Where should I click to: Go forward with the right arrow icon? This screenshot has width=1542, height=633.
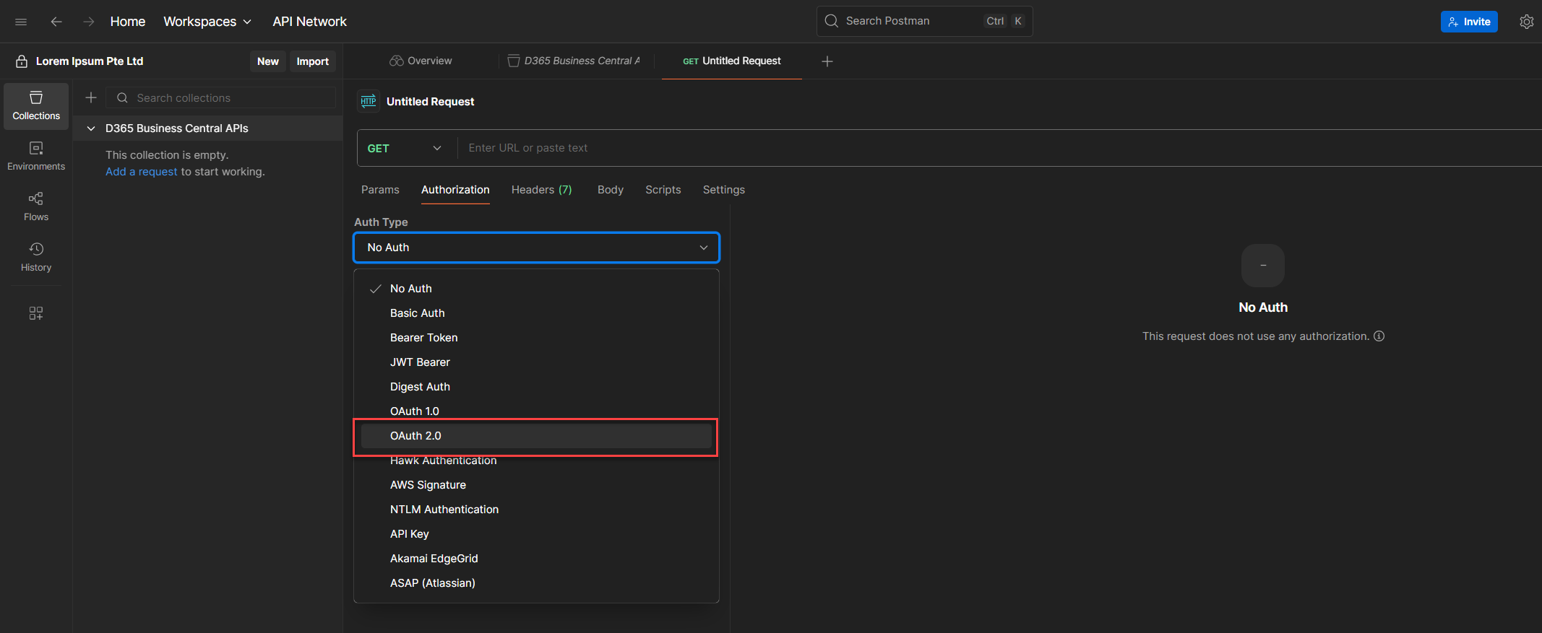click(89, 22)
